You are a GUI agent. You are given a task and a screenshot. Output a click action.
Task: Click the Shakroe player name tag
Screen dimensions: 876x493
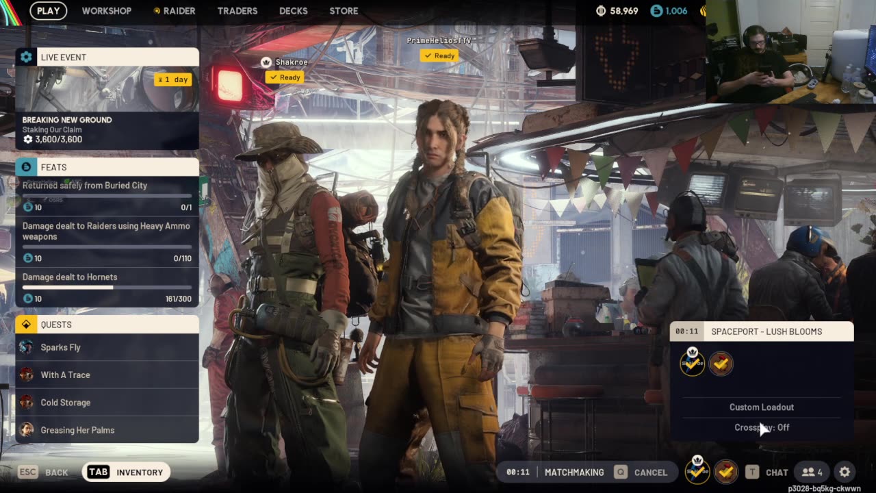point(291,62)
